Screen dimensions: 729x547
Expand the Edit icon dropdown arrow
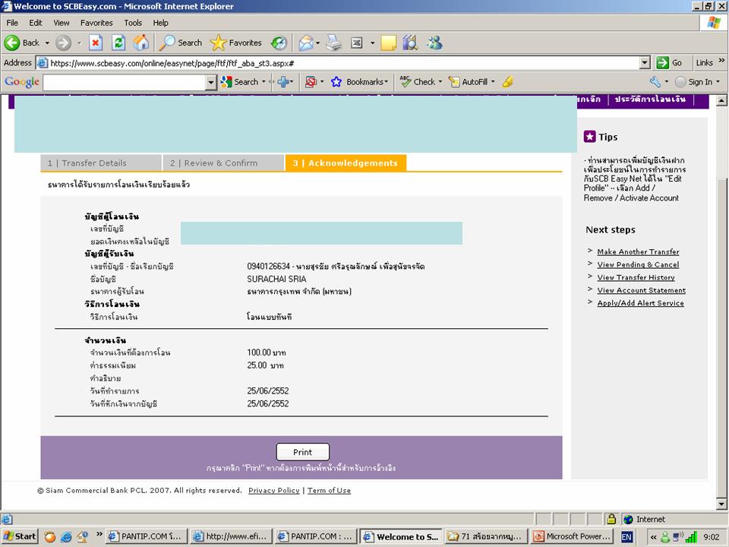click(x=372, y=43)
